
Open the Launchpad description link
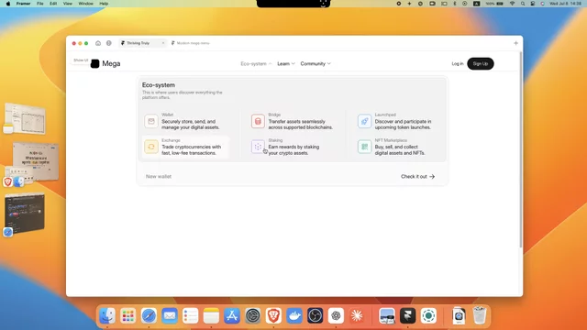(x=404, y=125)
